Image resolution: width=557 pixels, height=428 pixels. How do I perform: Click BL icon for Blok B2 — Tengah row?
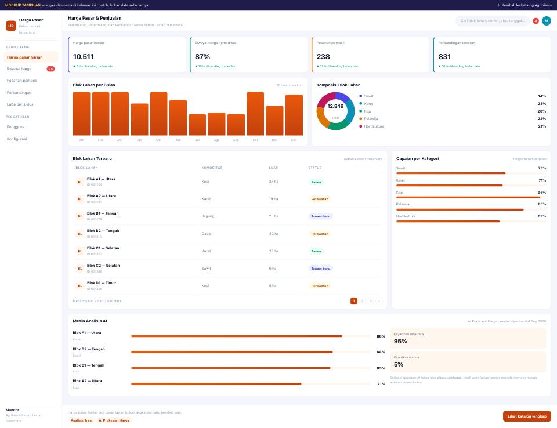click(80, 234)
